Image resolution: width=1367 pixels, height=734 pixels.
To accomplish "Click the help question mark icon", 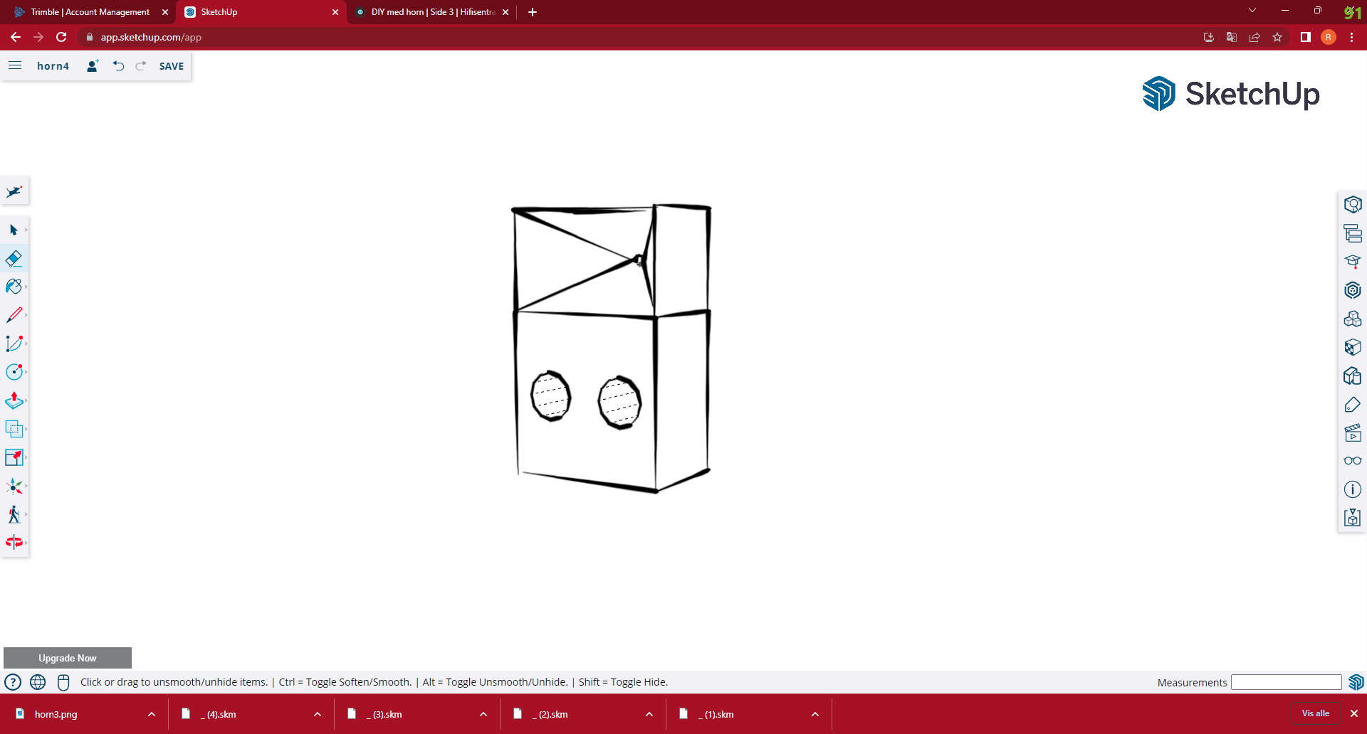I will [13, 682].
